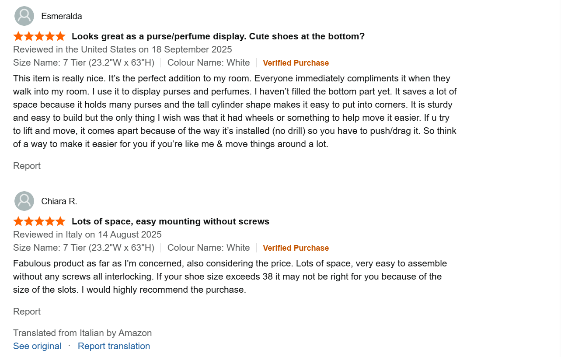Screen dimensions: 561x357
Task: Open review titled 'Lots of space, easy mounting'
Action: coord(170,221)
